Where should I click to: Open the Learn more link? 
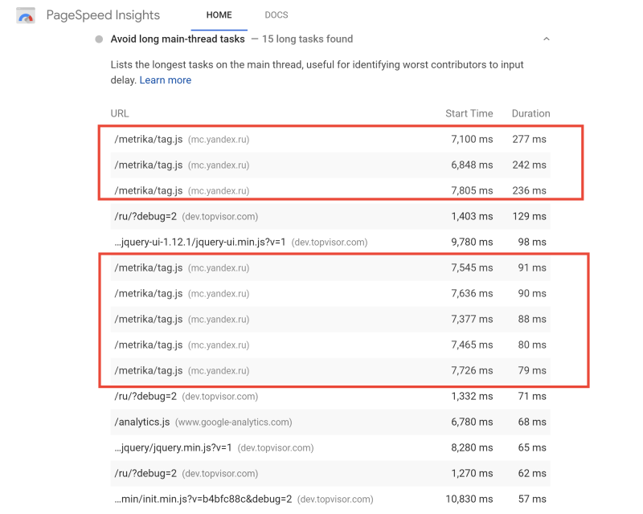[166, 80]
